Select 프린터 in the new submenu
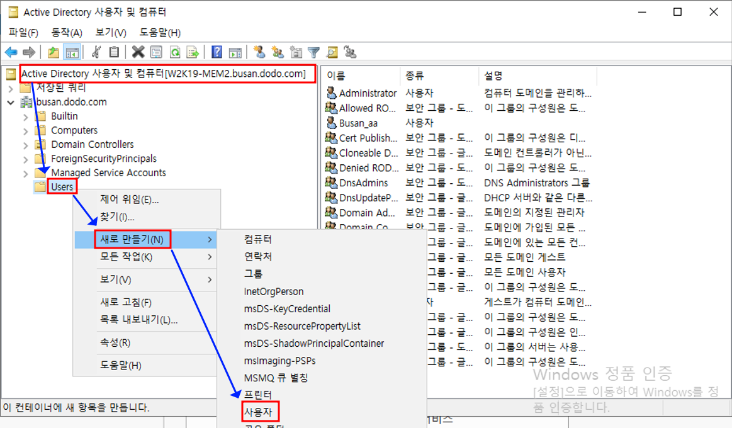This screenshot has width=732, height=428. 257,395
